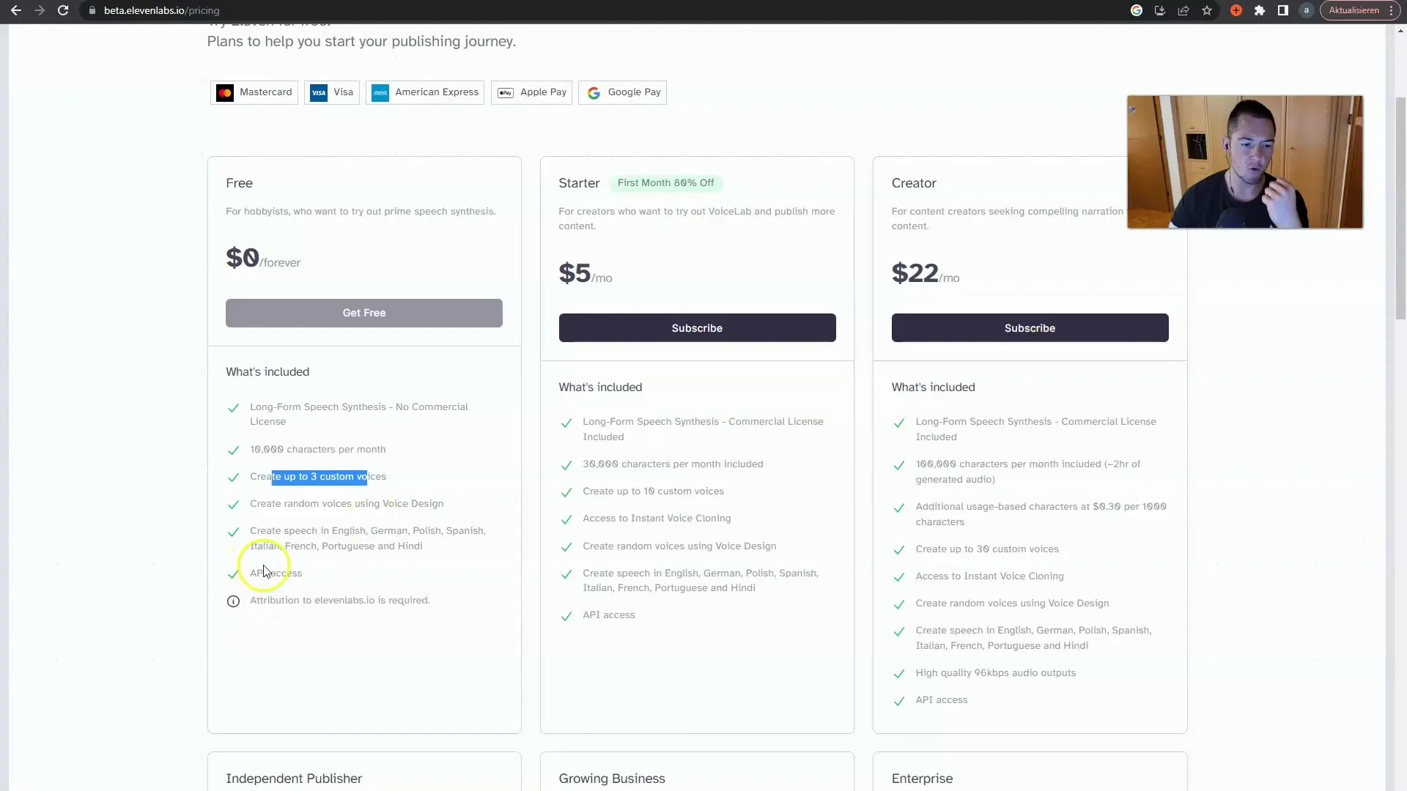The height and width of the screenshot is (791, 1407).
Task: Click the browser back navigation arrow
Action: click(15, 10)
